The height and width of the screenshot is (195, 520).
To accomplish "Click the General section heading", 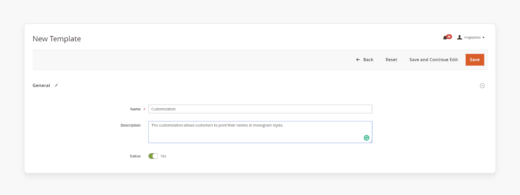I will point(41,86).
